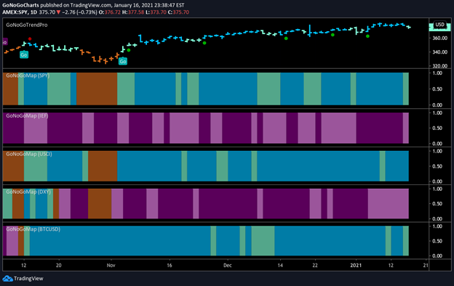Click the AMEX:SPY, 1D symbol title
454x286 pixels.
20,12
